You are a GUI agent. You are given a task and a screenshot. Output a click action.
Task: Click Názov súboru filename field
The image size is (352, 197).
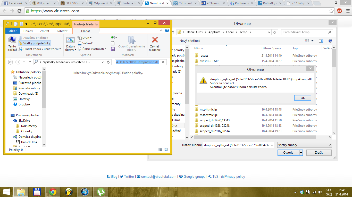click(239, 145)
